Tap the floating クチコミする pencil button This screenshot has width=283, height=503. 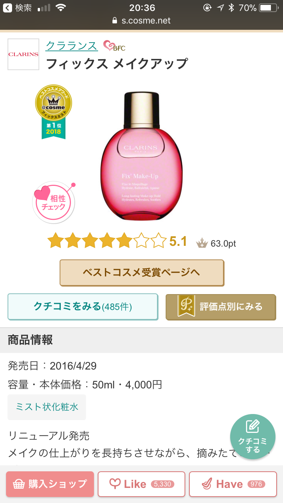point(253,437)
